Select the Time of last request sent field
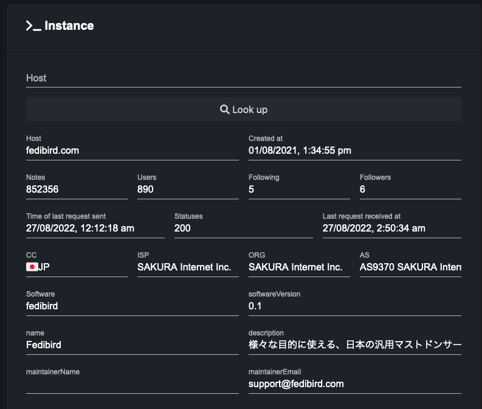482x409 pixels. tap(95, 228)
